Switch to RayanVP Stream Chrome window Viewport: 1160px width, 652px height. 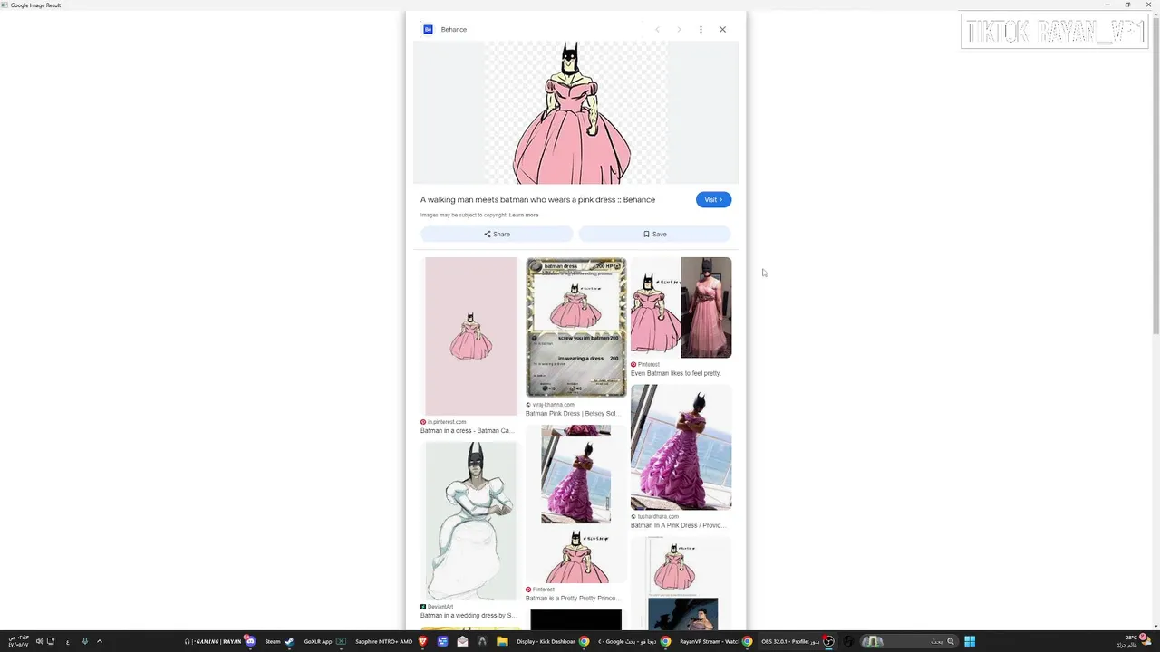pyautogui.click(x=716, y=641)
